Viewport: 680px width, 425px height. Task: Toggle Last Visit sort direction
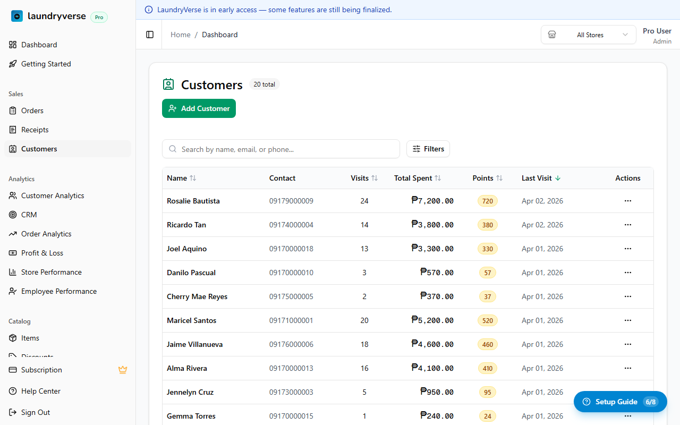tap(541, 178)
